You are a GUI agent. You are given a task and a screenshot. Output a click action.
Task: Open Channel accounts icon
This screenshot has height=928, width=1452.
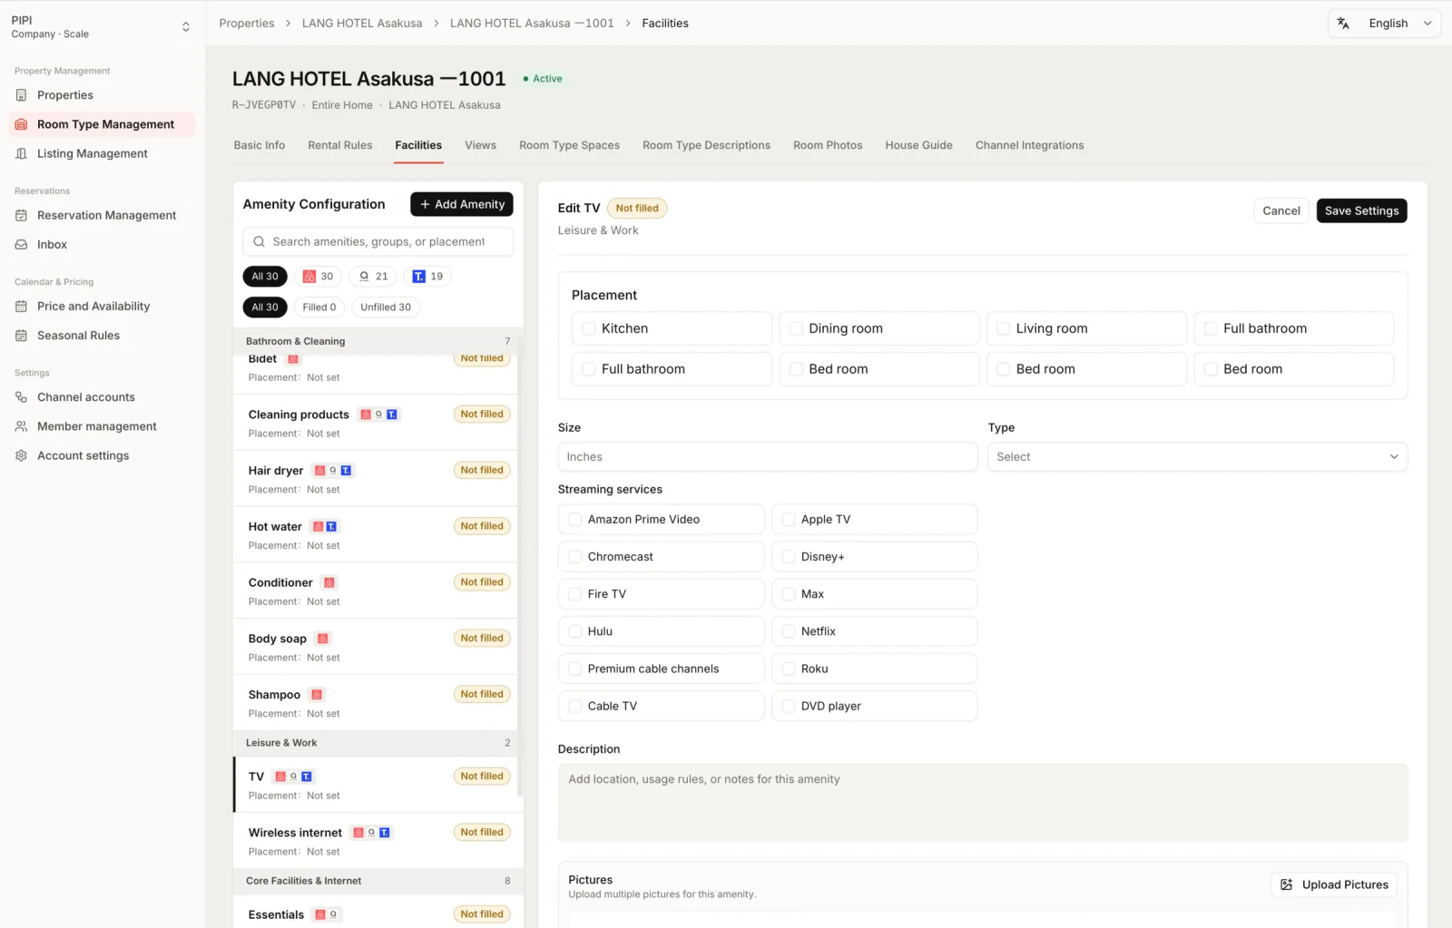(21, 397)
